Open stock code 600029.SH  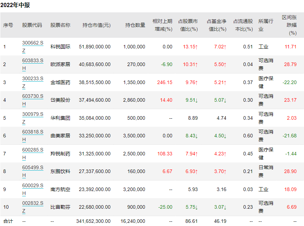point(32,185)
